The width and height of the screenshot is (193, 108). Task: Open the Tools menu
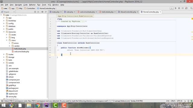coord(44,5)
